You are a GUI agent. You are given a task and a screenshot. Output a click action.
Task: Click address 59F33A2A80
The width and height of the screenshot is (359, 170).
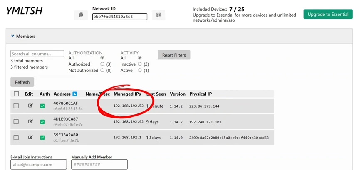(66, 135)
